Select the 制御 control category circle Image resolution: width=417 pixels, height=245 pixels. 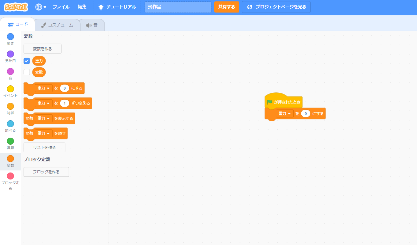click(10, 106)
